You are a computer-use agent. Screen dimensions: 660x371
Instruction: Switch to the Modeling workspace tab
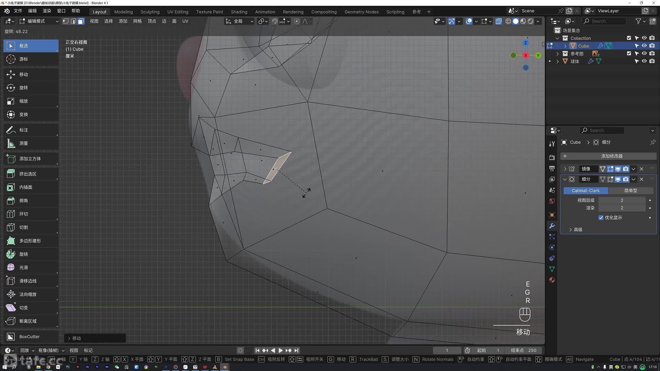coord(123,12)
